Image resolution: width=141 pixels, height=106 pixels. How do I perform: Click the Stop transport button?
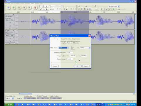(x=19, y=8)
